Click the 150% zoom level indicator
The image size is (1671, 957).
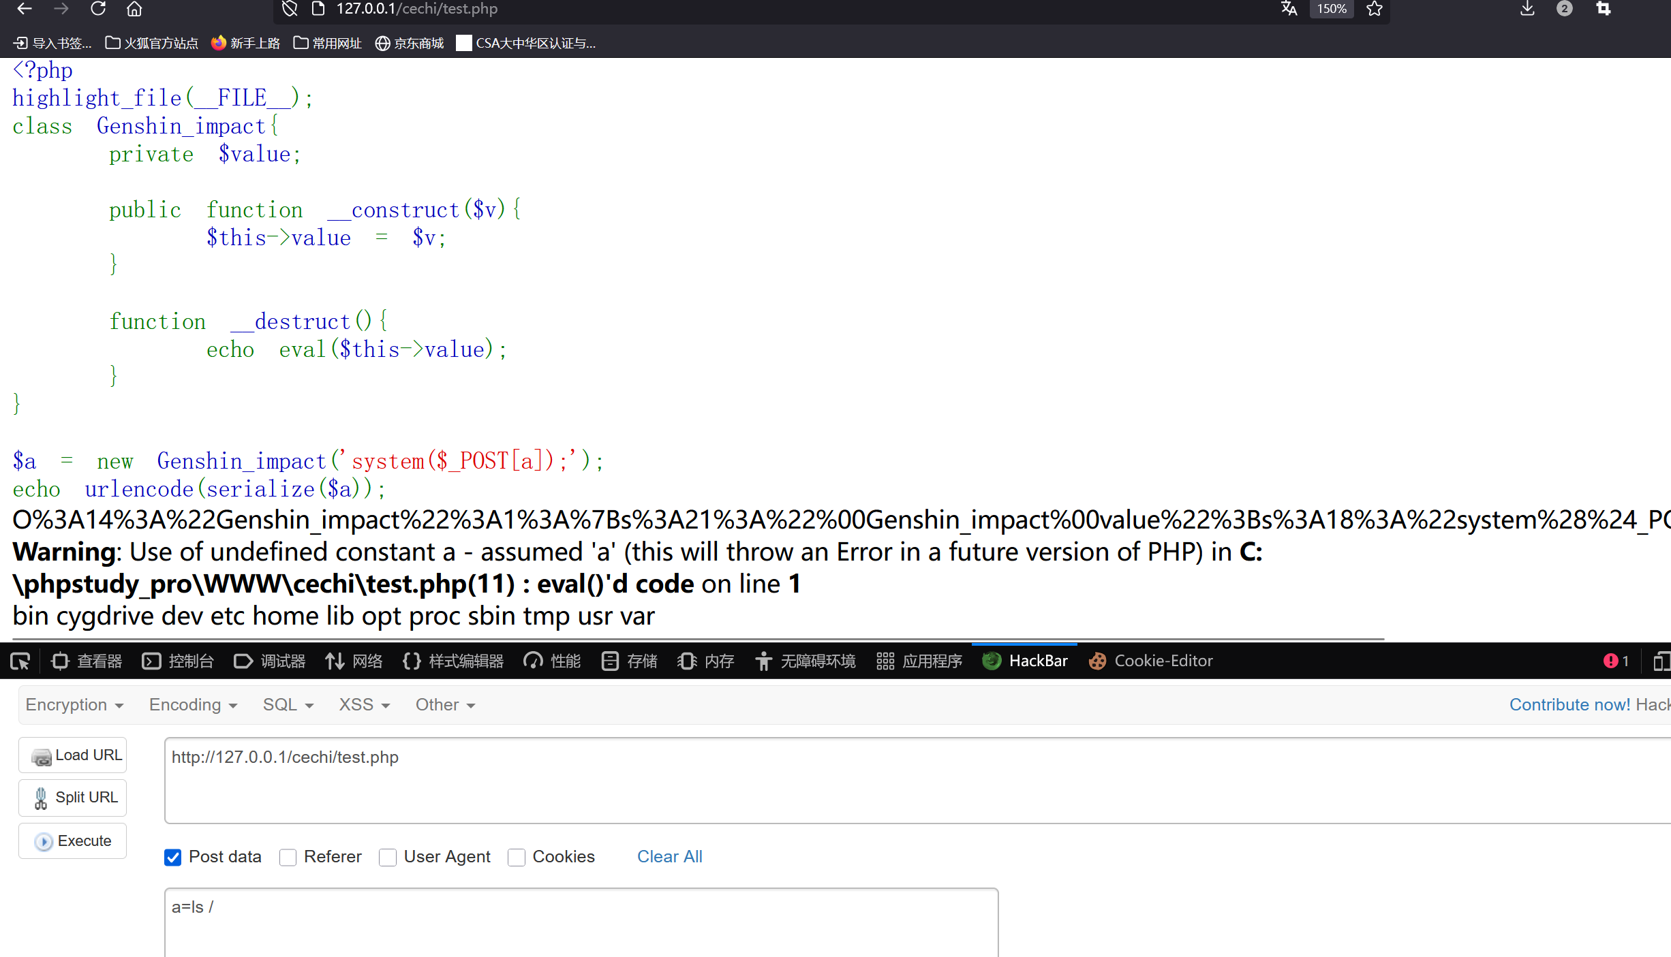[x=1331, y=9]
